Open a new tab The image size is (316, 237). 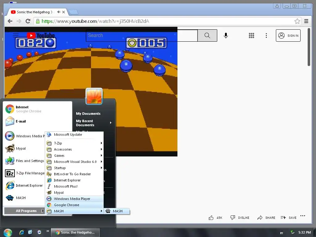coord(73,12)
